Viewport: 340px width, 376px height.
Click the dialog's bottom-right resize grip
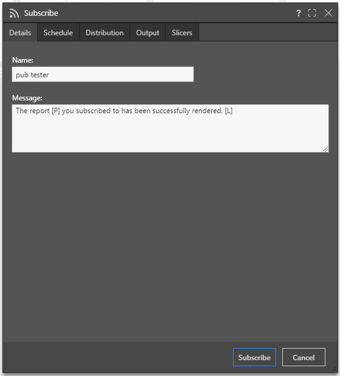coord(334,369)
